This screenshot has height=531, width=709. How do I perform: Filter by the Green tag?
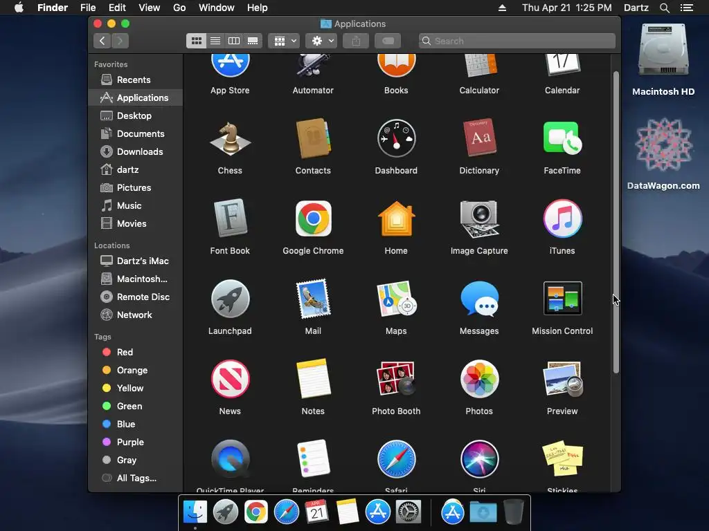(135, 407)
